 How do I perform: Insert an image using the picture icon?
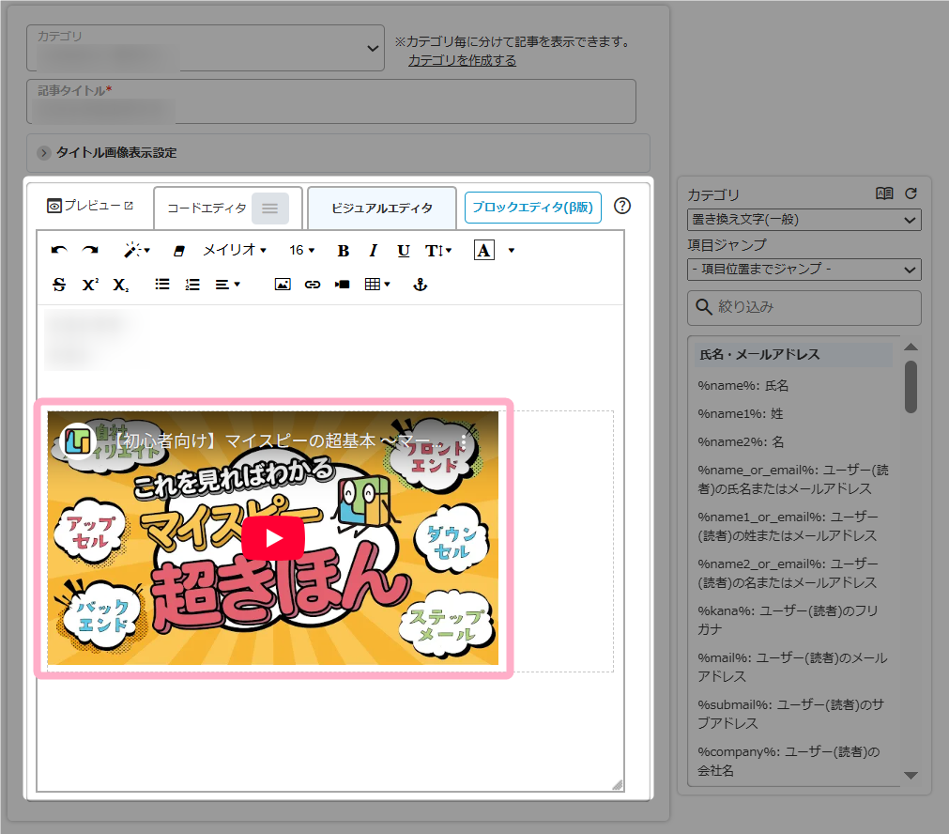[x=283, y=285]
